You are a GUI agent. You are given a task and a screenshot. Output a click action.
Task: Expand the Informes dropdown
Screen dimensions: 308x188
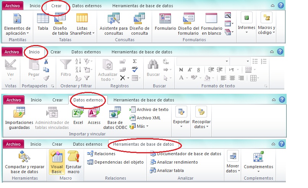[x=246, y=32]
